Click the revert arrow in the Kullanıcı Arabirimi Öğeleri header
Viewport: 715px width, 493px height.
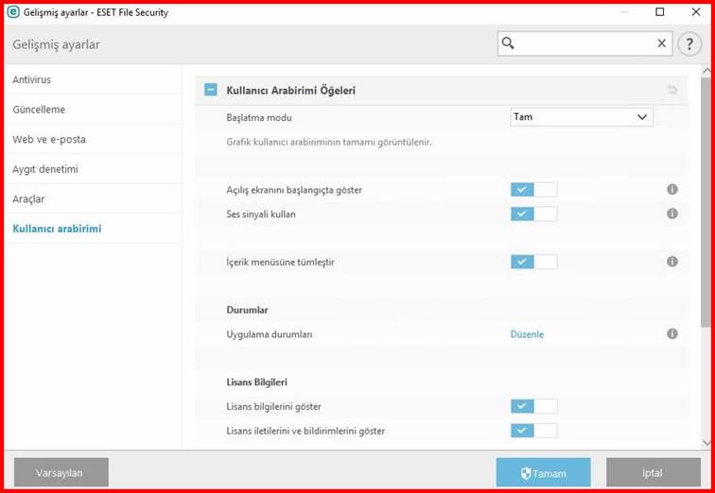click(x=671, y=90)
